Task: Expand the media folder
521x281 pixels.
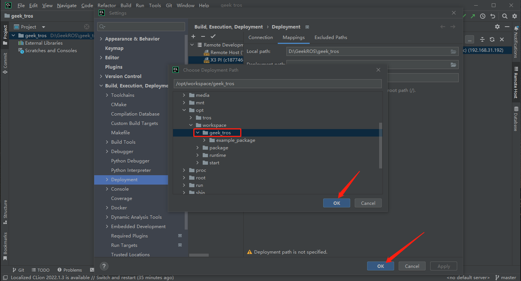Action: click(x=184, y=95)
